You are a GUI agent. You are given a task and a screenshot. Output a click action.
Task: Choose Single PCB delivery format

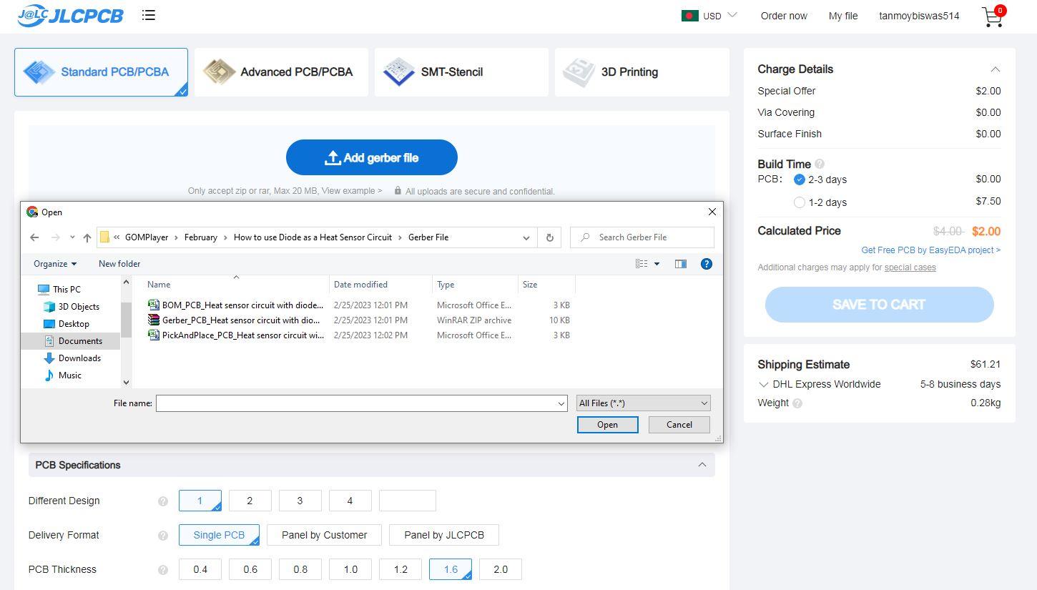pos(219,535)
